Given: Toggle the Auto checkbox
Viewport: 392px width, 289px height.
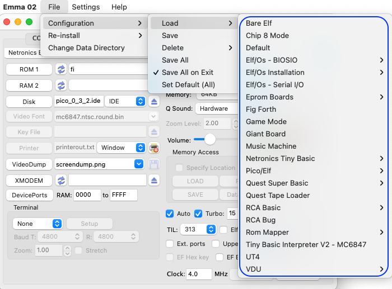Looking at the screenshot, I should pyautogui.click(x=170, y=214).
